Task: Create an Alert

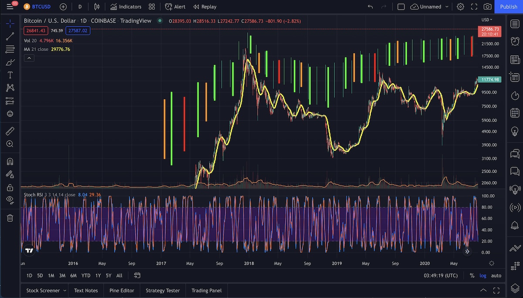Action: click(x=175, y=7)
